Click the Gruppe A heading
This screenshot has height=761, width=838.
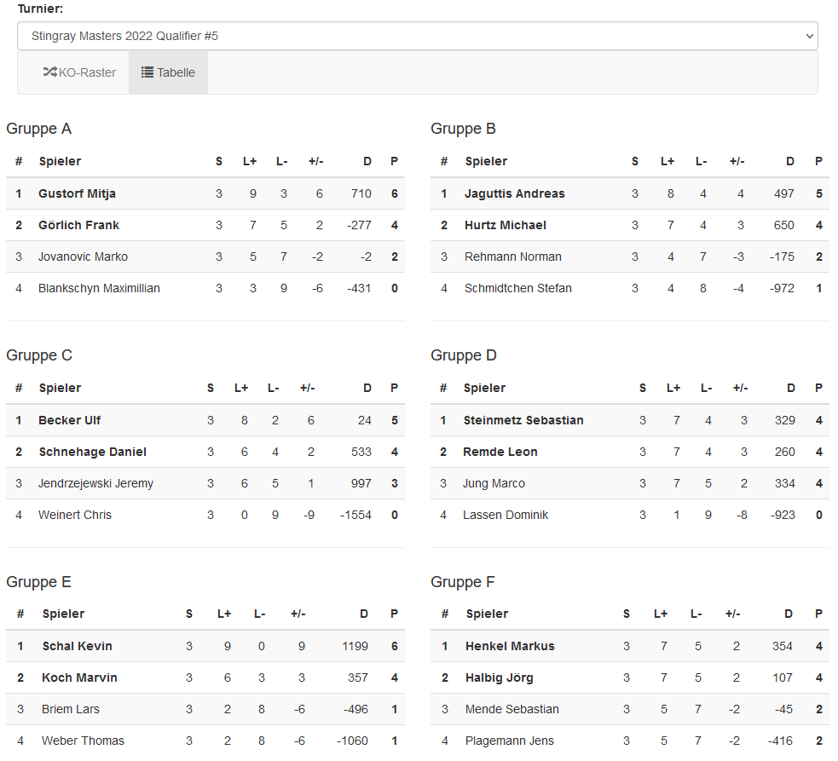39,129
